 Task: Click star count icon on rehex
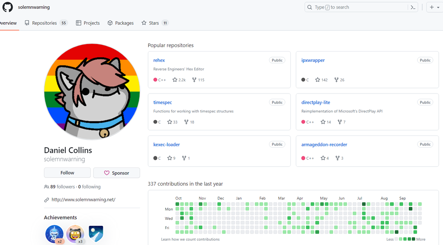tap(175, 80)
